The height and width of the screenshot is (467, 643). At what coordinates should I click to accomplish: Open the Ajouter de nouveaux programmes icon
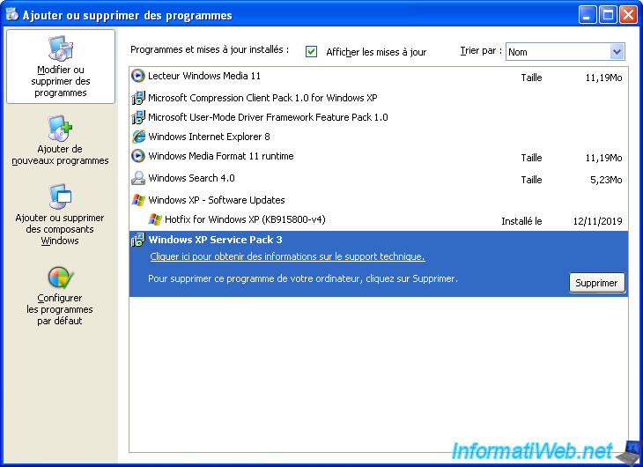(60, 128)
